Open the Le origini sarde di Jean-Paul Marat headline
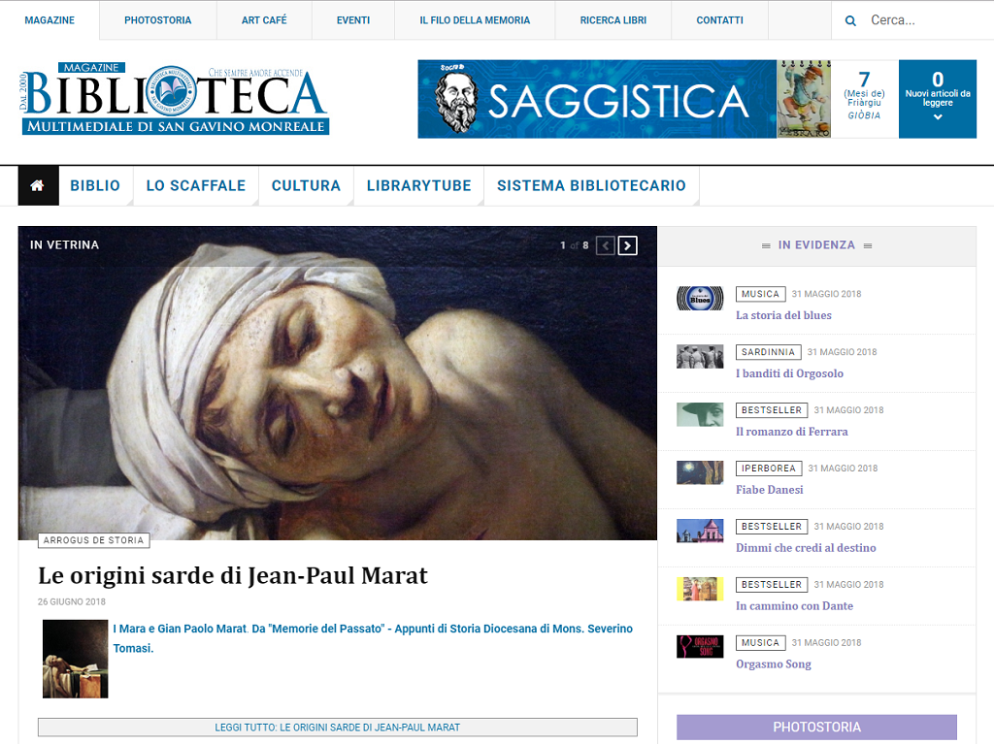The height and width of the screenshot is (744, 994). tap(233, 575)
